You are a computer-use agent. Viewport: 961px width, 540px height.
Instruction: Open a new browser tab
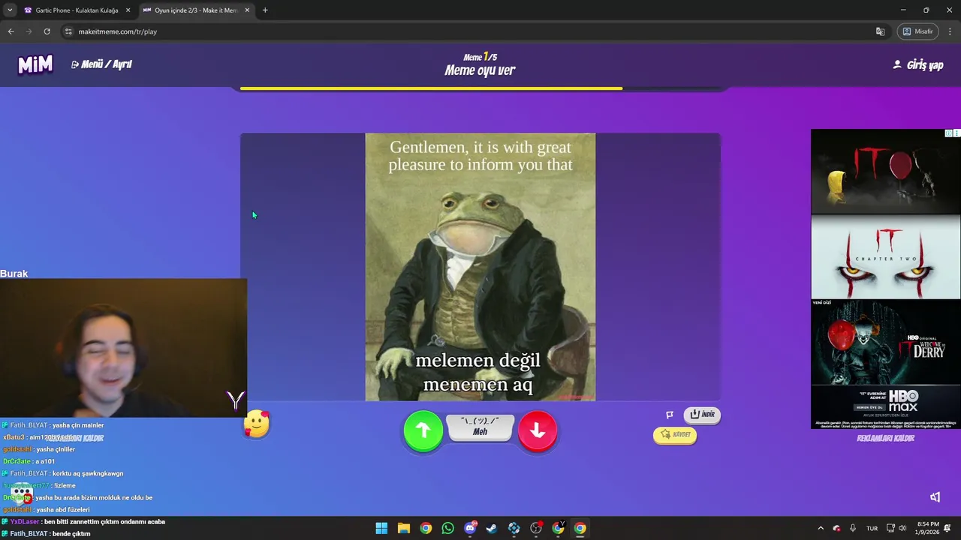(265, 10)
